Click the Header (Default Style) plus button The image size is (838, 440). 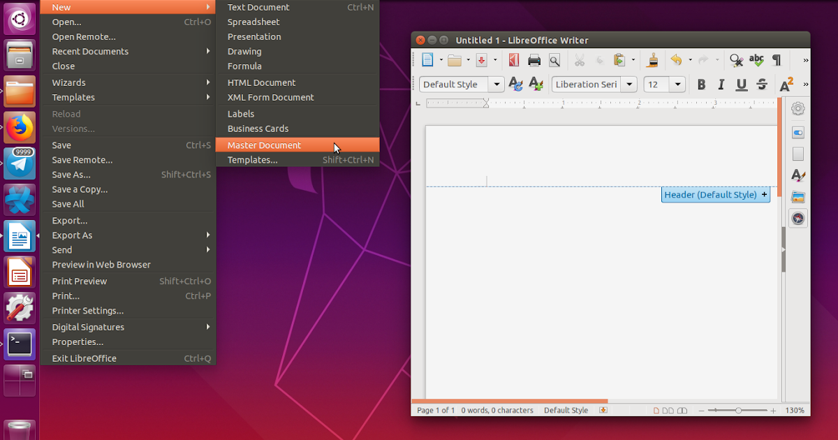tap(764, 195)
